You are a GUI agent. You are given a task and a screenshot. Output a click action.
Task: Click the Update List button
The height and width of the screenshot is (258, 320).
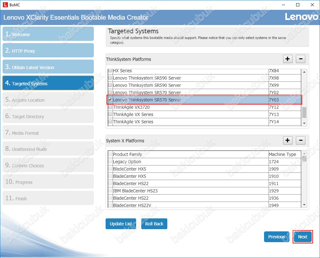click(121, 224)
